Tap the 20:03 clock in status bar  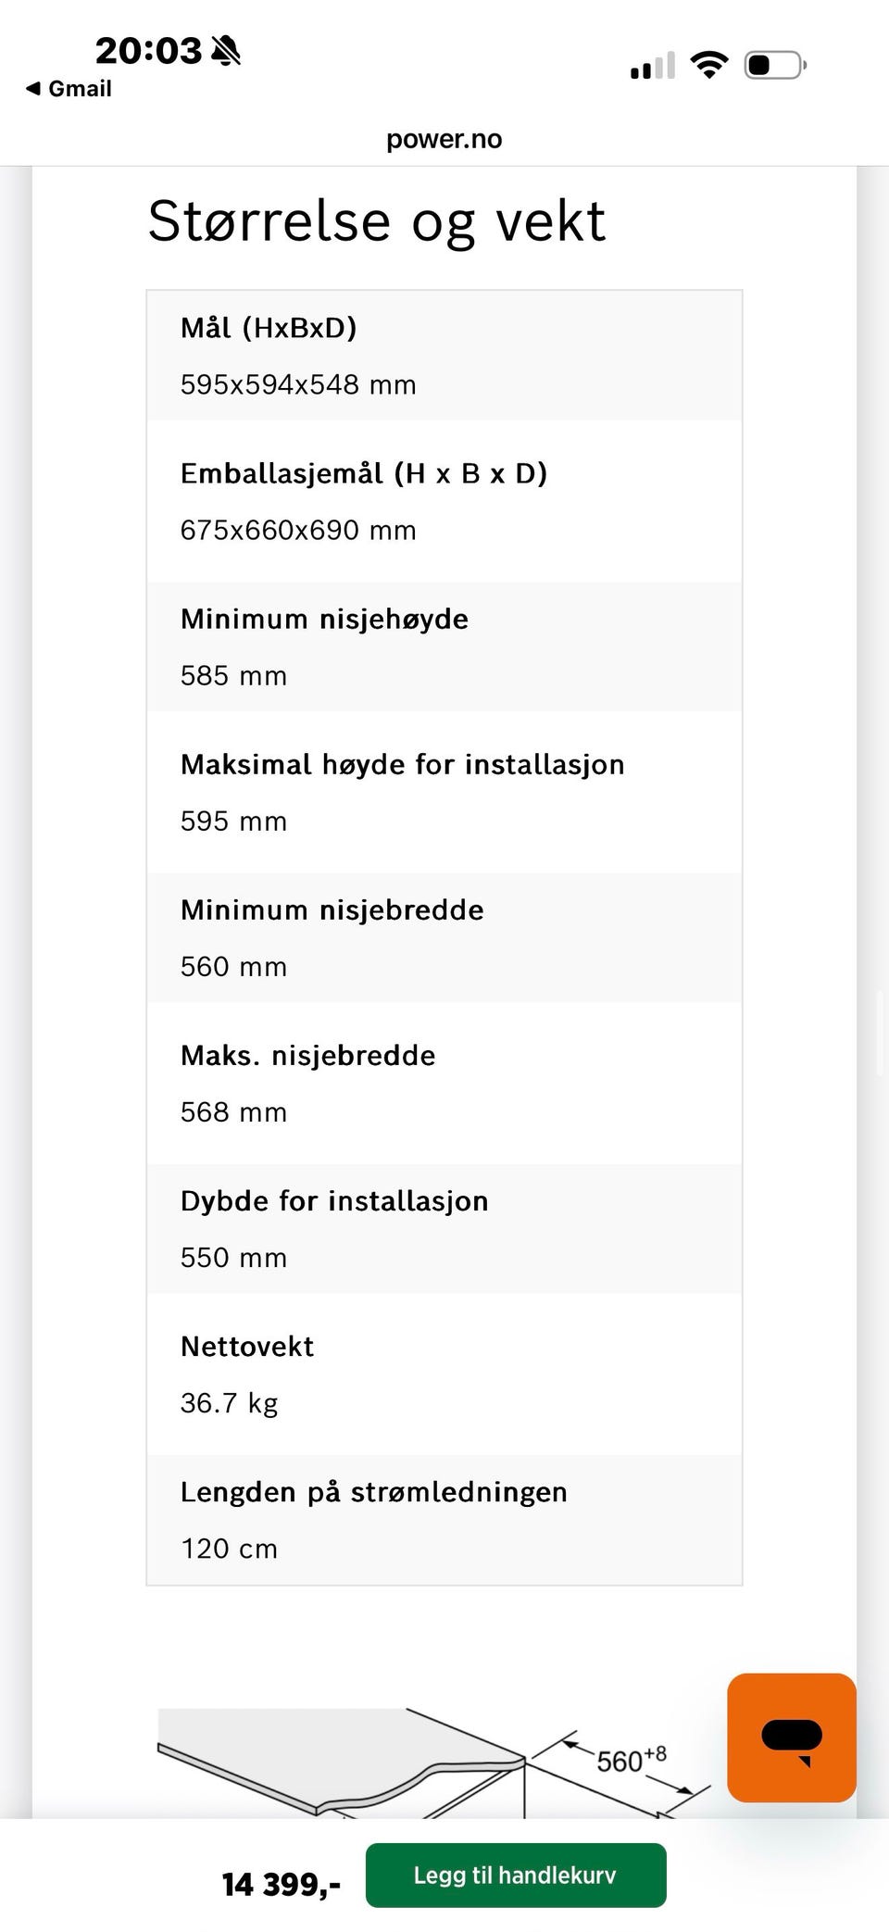[148, 50]
